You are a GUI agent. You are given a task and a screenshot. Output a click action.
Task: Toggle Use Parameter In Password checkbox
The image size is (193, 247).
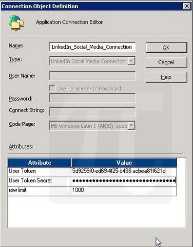point(52,89)
